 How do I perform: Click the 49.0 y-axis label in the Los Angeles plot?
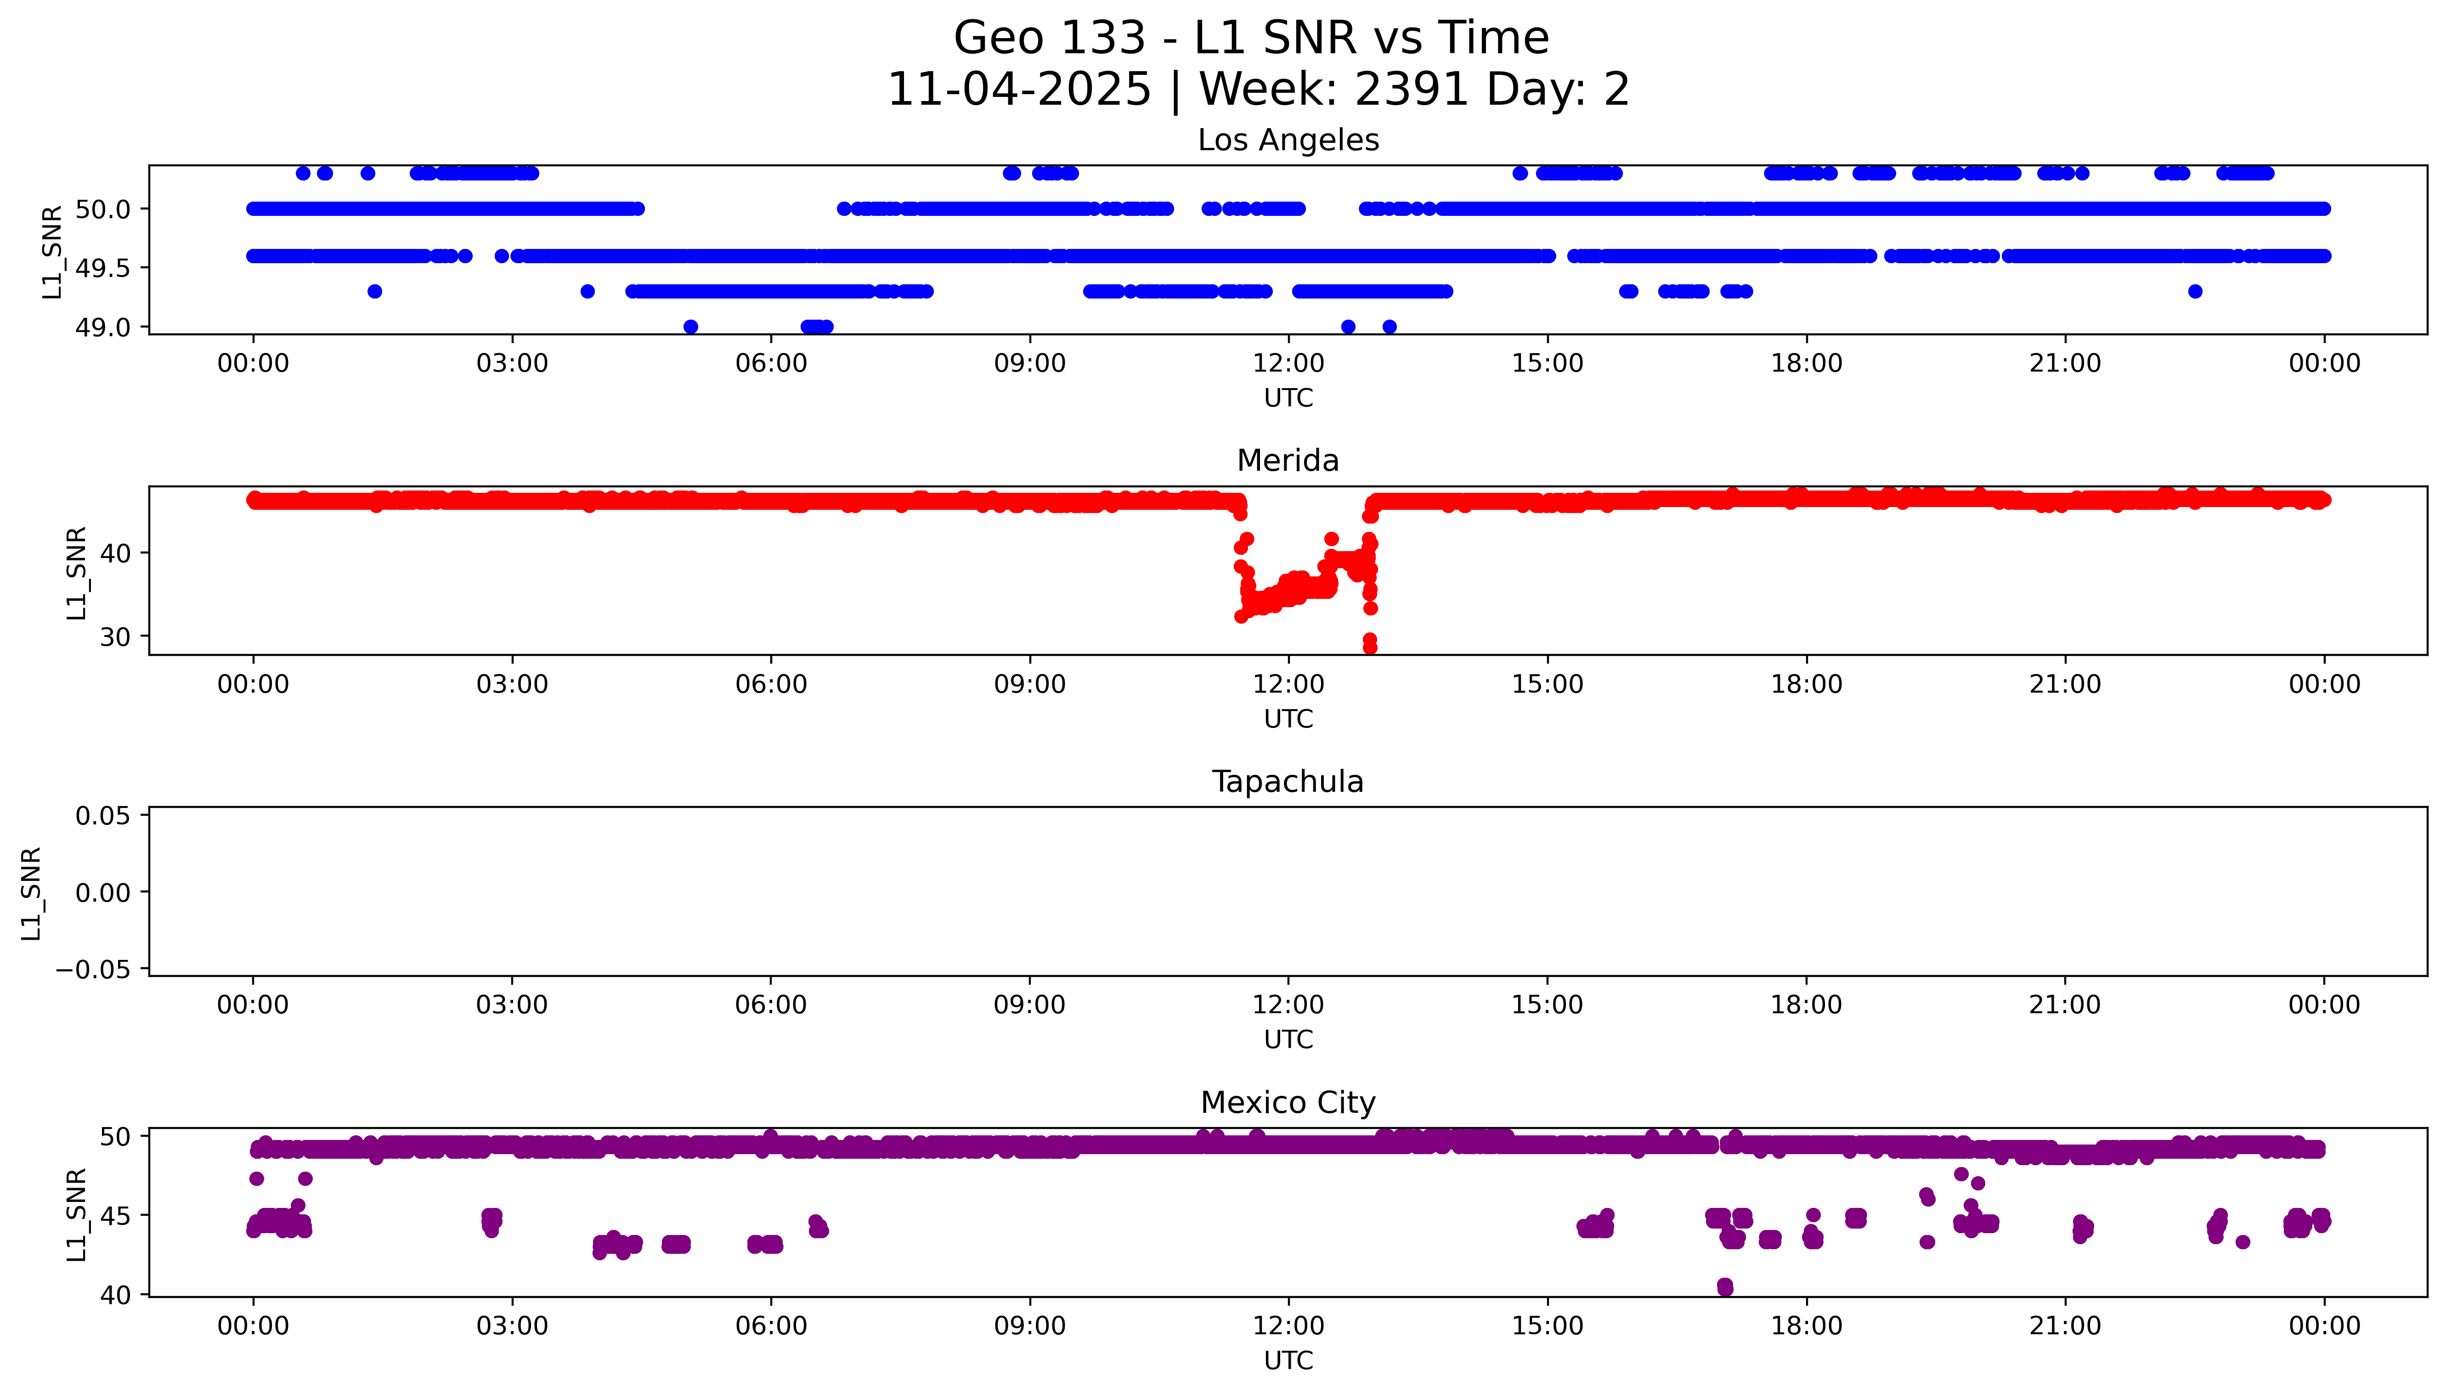(x=102, y=327)
